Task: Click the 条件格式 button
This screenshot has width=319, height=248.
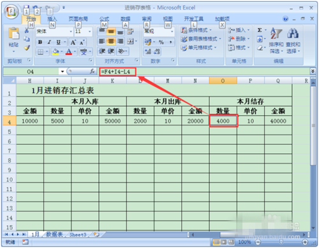Action: pyautogui.click(x=196, y=30)
